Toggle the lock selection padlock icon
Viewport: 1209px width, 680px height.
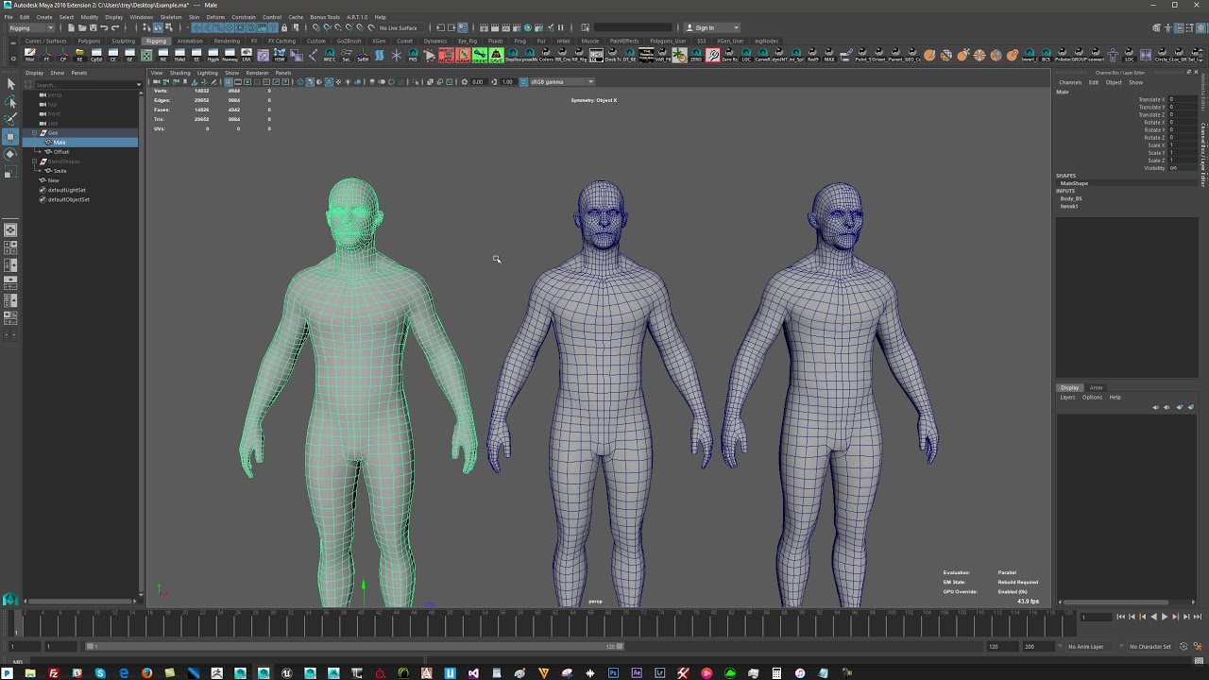[x=284, y=27]
